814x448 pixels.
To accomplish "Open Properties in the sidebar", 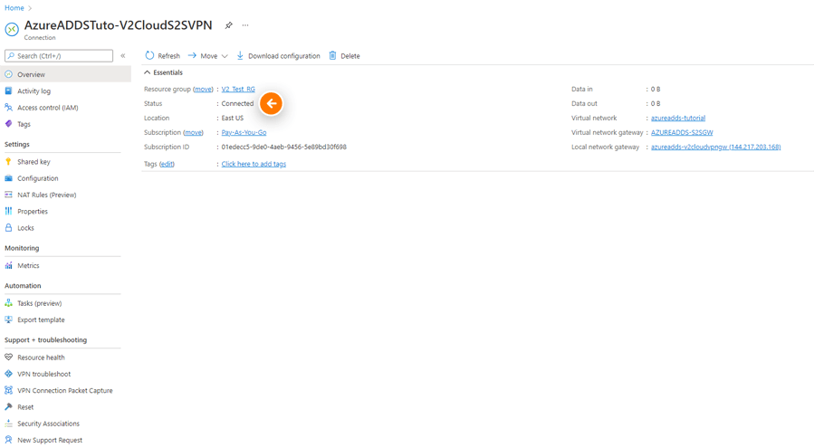I will pos(33,211).
